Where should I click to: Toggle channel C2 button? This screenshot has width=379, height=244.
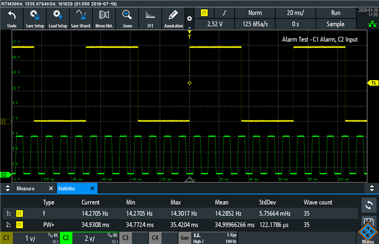pyautogui.click(x=66, y=238)
